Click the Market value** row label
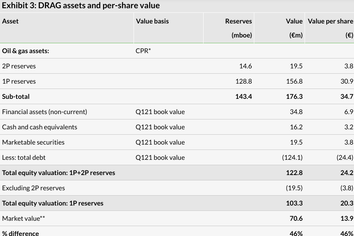The height and width of the screenshot is (236, 354). coord(23,219)
